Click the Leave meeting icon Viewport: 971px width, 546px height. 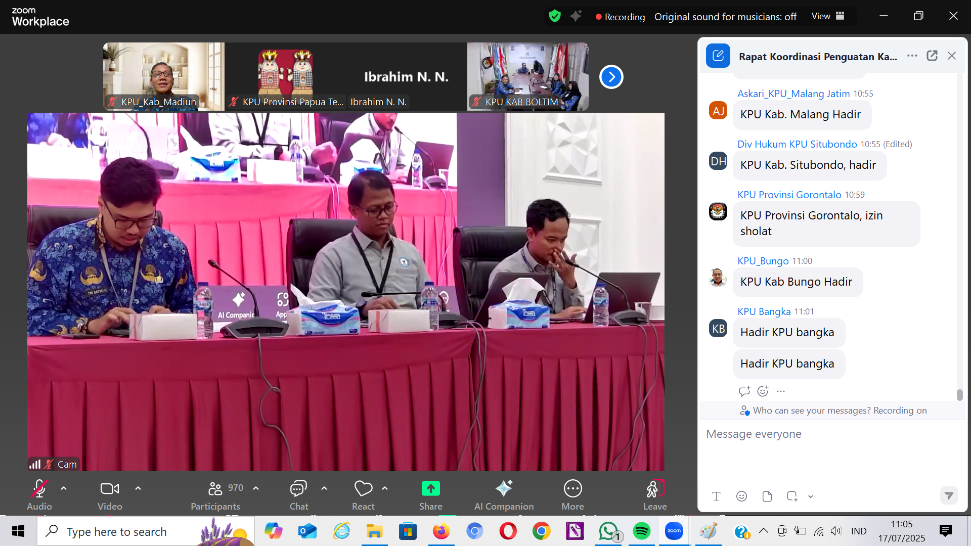coord(655,489)
